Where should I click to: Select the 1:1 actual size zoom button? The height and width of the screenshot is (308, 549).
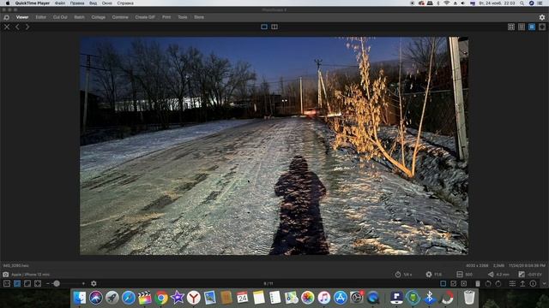coord(7,283)
